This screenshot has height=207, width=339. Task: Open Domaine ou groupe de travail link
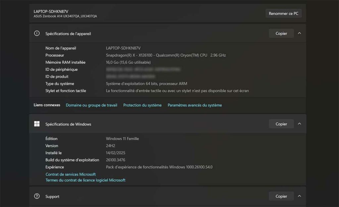point(91,105)
